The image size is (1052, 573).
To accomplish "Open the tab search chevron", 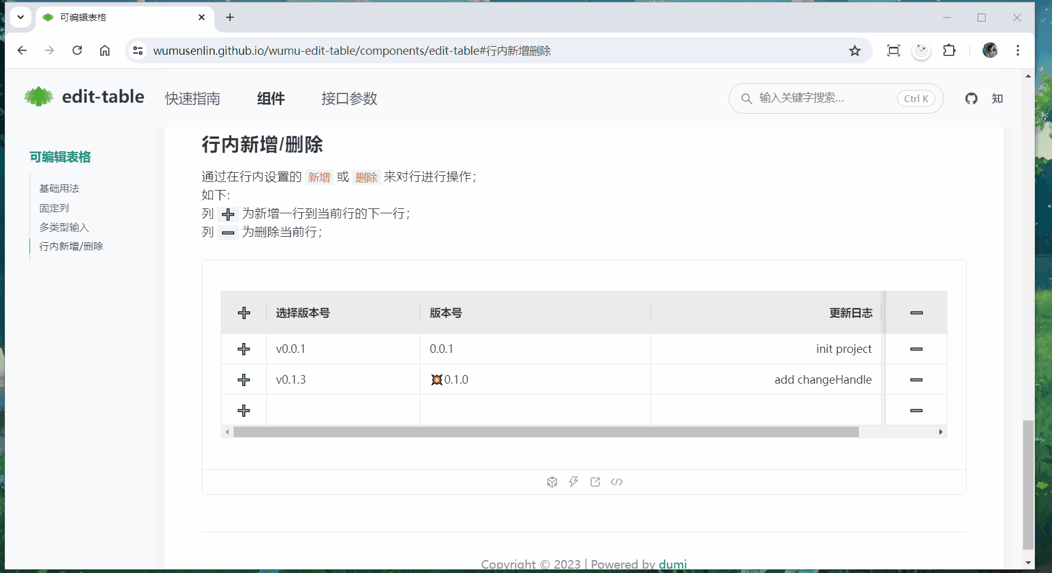I will click(x=20, y=17).
